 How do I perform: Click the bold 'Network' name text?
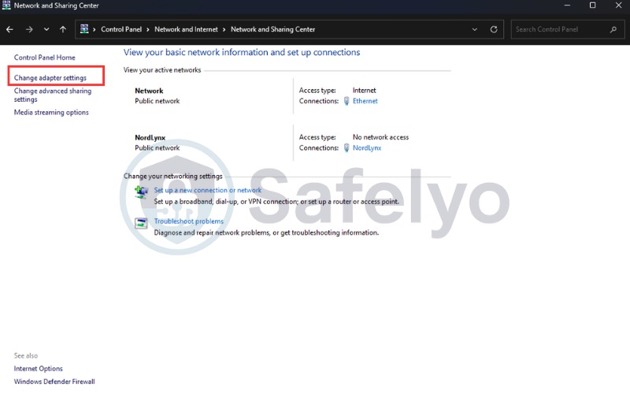[149, 91]
